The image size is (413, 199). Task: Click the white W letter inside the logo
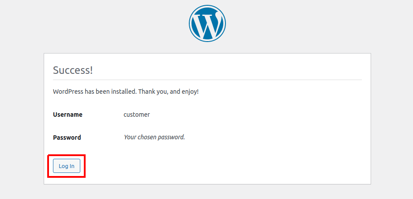point(206,25)
